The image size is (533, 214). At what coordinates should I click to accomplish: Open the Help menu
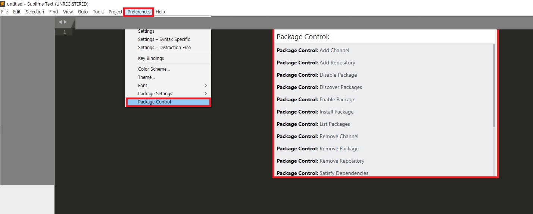tap(160, 12)
